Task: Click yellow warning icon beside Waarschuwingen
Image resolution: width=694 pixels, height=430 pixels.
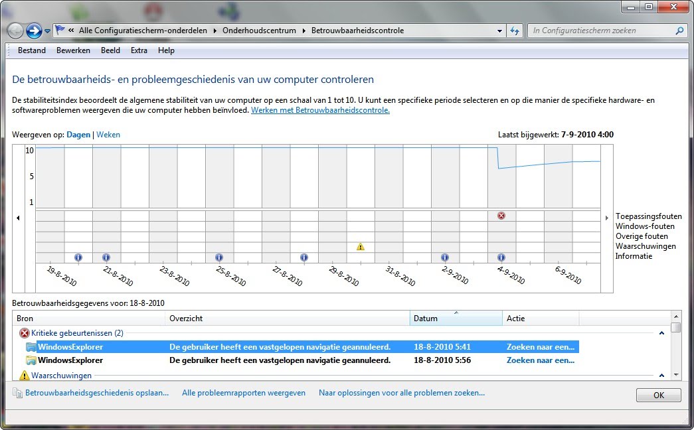Action: pyautogui.click(x=25, y=375)
